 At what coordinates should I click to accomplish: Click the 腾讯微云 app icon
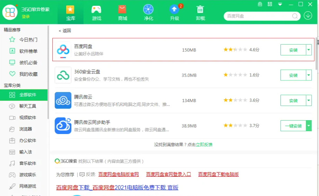click(63, 101)
